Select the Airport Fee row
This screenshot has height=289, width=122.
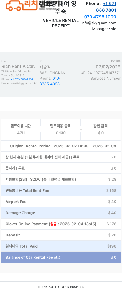(x=61, y=202)
